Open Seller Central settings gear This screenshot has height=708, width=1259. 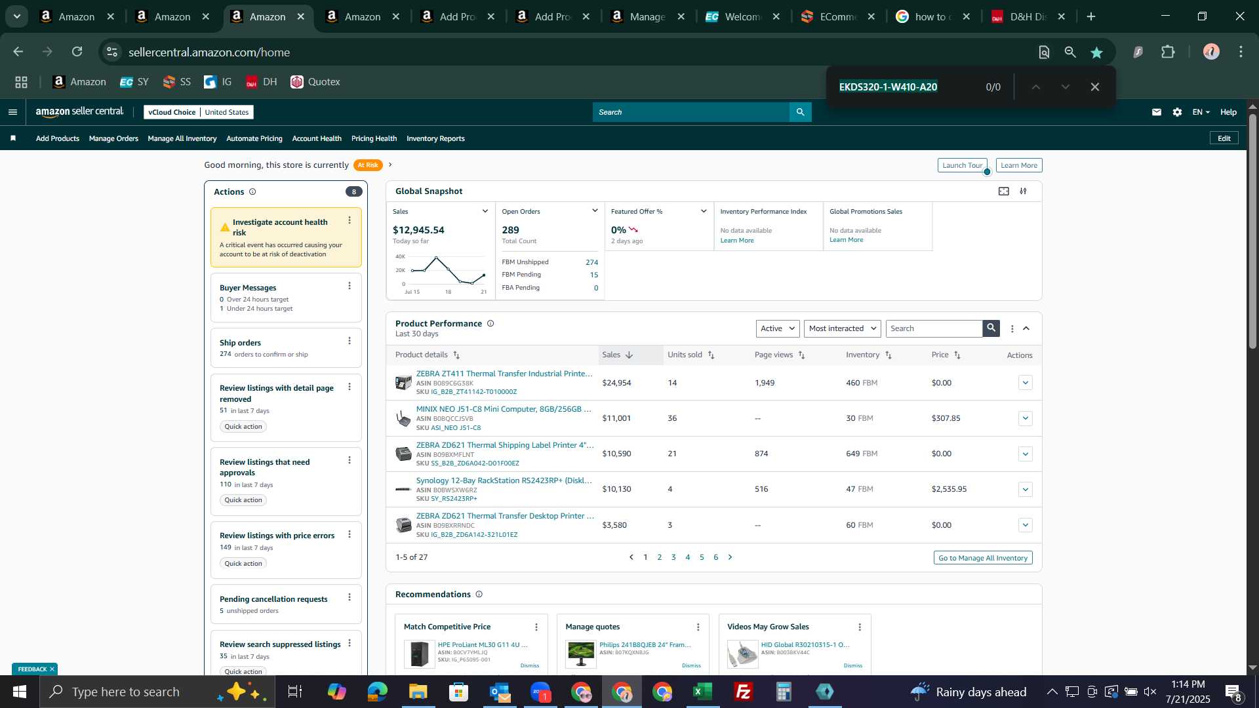(1178, 112)
